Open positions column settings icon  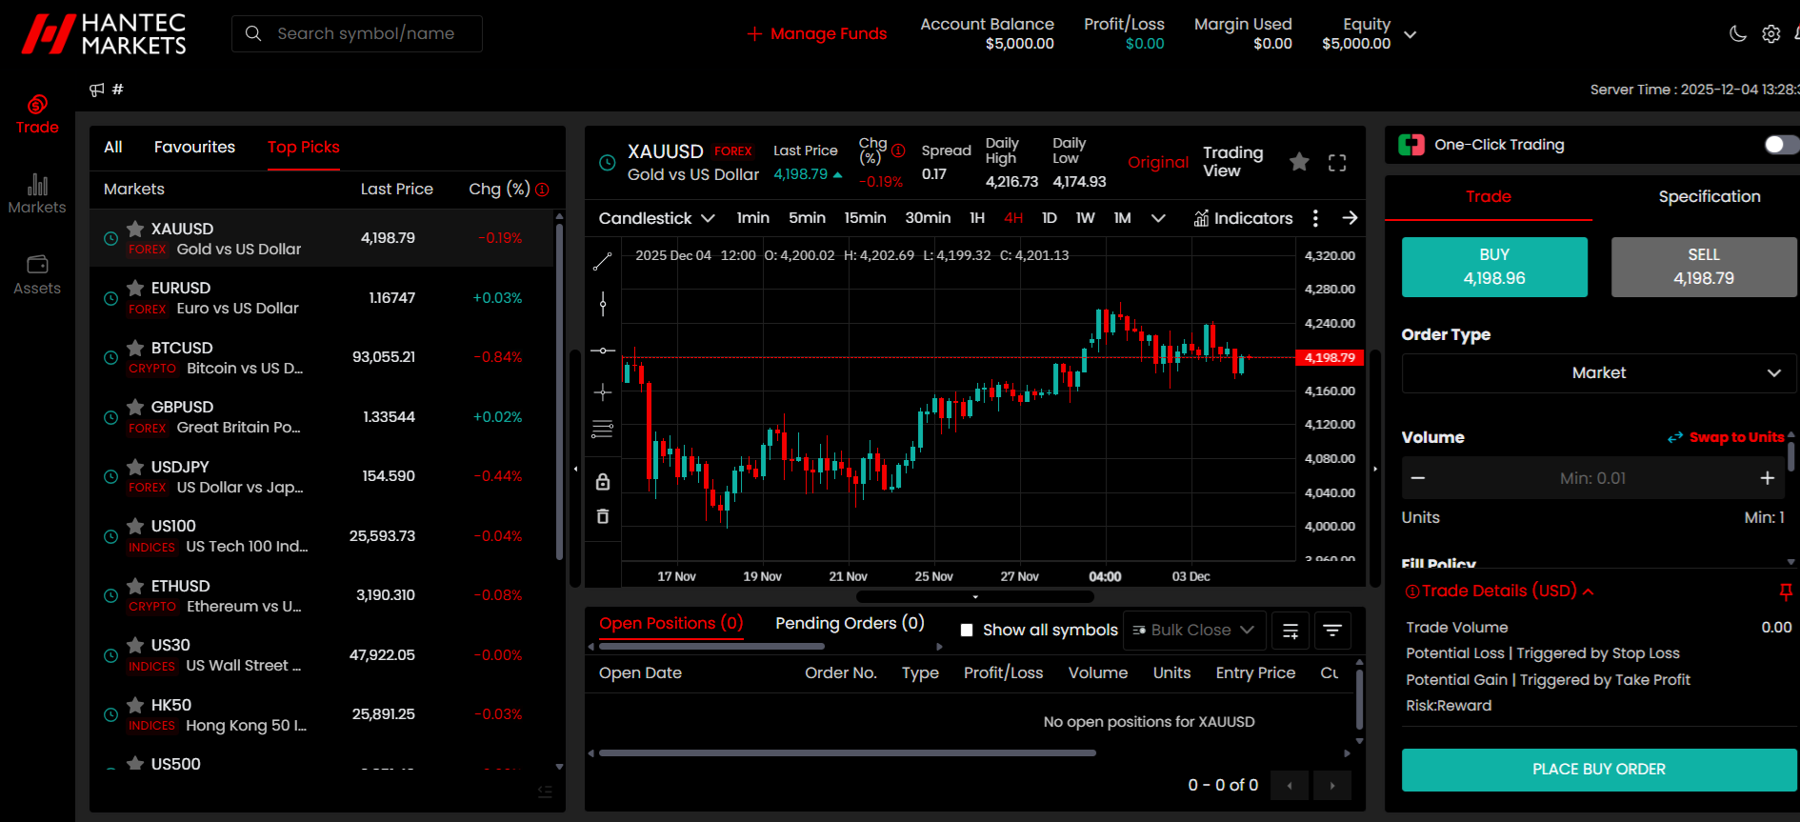pos(1290,631)
